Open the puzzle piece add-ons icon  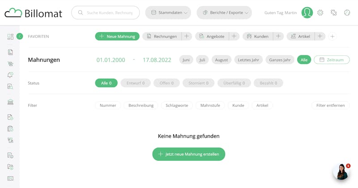pyautogui.click(x=333, y=13)
